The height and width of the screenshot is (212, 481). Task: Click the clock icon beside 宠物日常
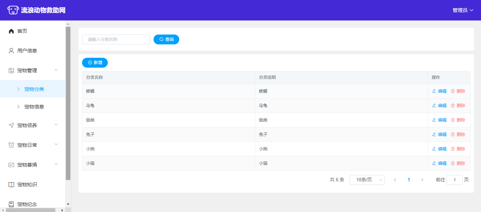pos(11,145)
